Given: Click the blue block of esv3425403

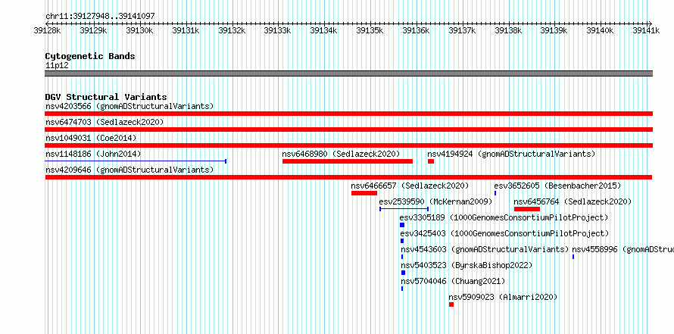Looking at the screenshot, I should point(402,241).
